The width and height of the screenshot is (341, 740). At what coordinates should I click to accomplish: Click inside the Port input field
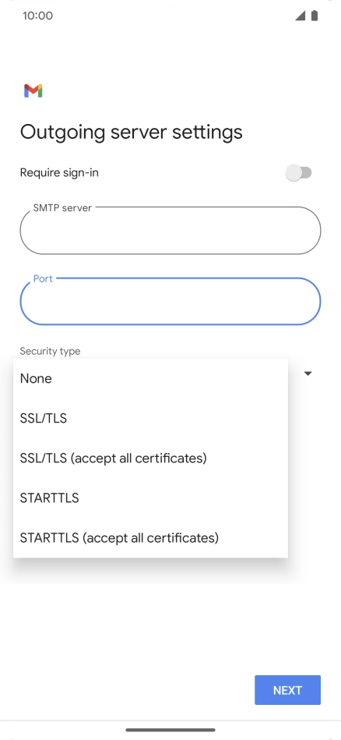point(170,302)
